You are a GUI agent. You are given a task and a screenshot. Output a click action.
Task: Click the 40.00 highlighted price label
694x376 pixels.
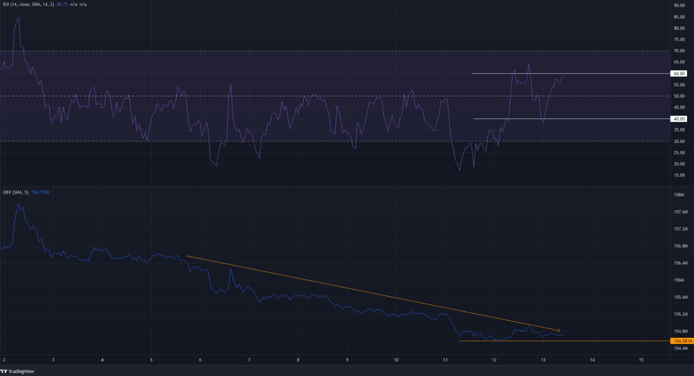pyautogui.click(x=679, y=119)
